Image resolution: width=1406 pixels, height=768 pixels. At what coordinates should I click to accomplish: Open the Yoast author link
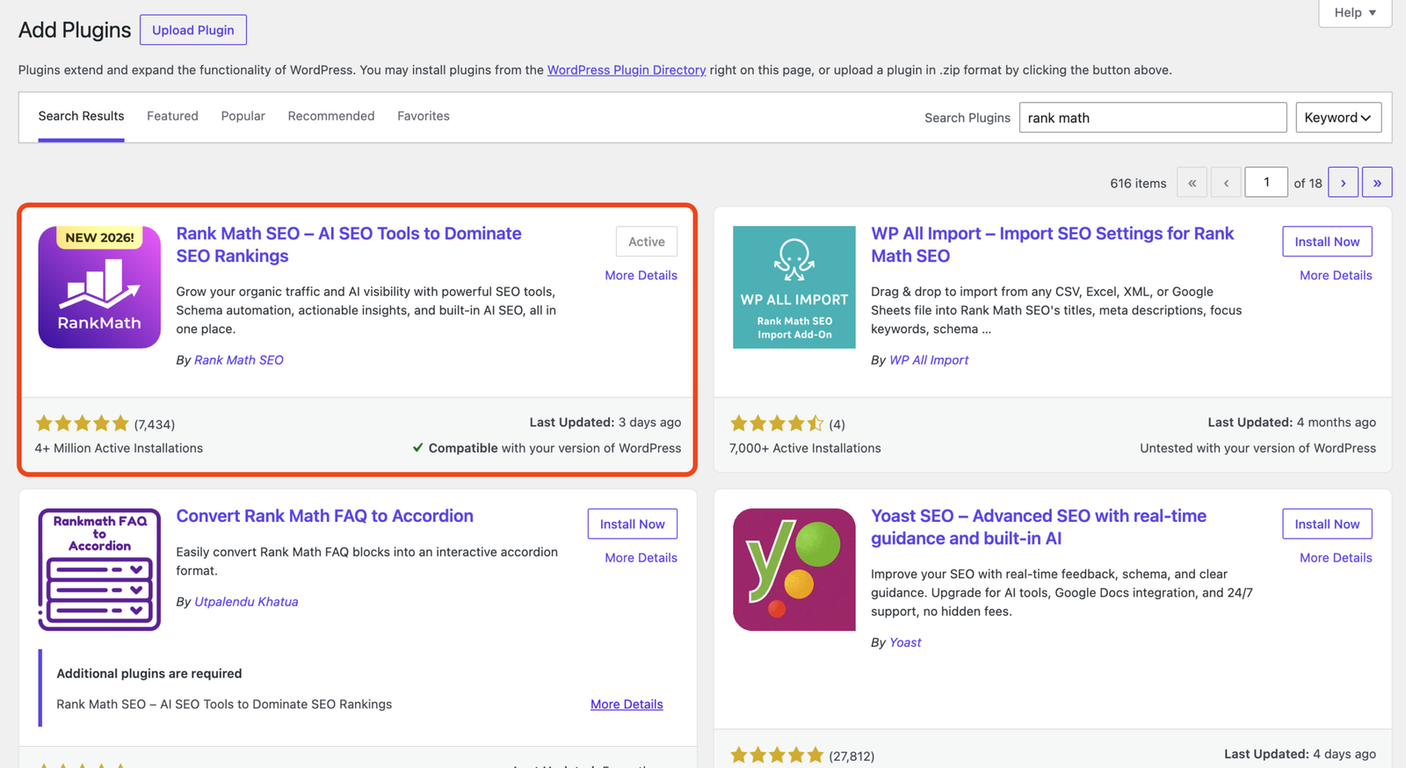905,641
